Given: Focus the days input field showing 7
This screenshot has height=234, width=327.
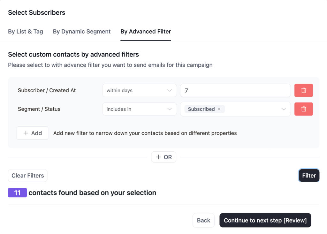Looking at the screenshot, I should (235, 90).
